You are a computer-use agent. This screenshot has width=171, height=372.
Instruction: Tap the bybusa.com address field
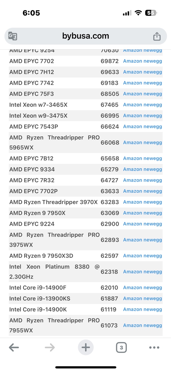(x=86, y=36)
